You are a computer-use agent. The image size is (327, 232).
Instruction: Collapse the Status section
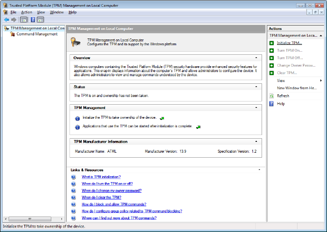256,87
